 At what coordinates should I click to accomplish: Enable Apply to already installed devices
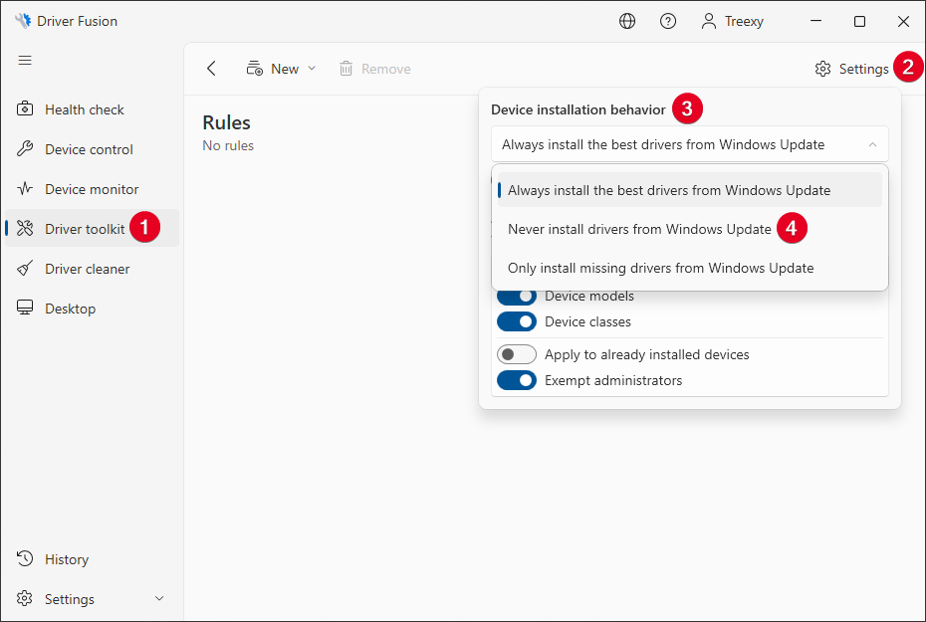(x=517, y=354)
